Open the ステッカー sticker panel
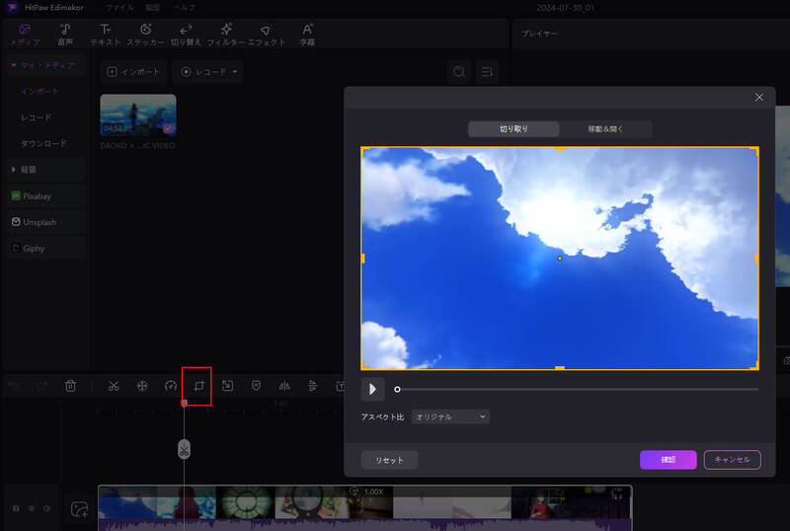Image resolution: width=790 pixels, height=531 pixels. (145, 35)
